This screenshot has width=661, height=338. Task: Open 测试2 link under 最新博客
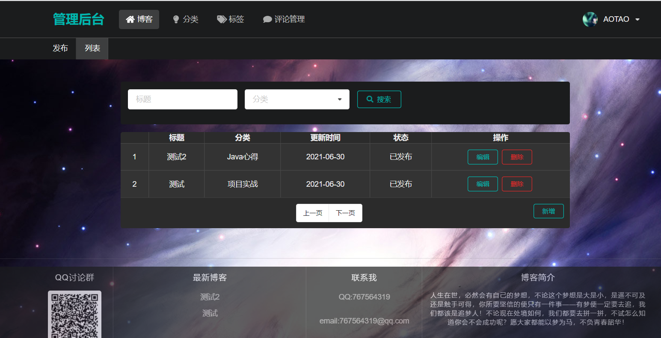click(x=210, y=297)
